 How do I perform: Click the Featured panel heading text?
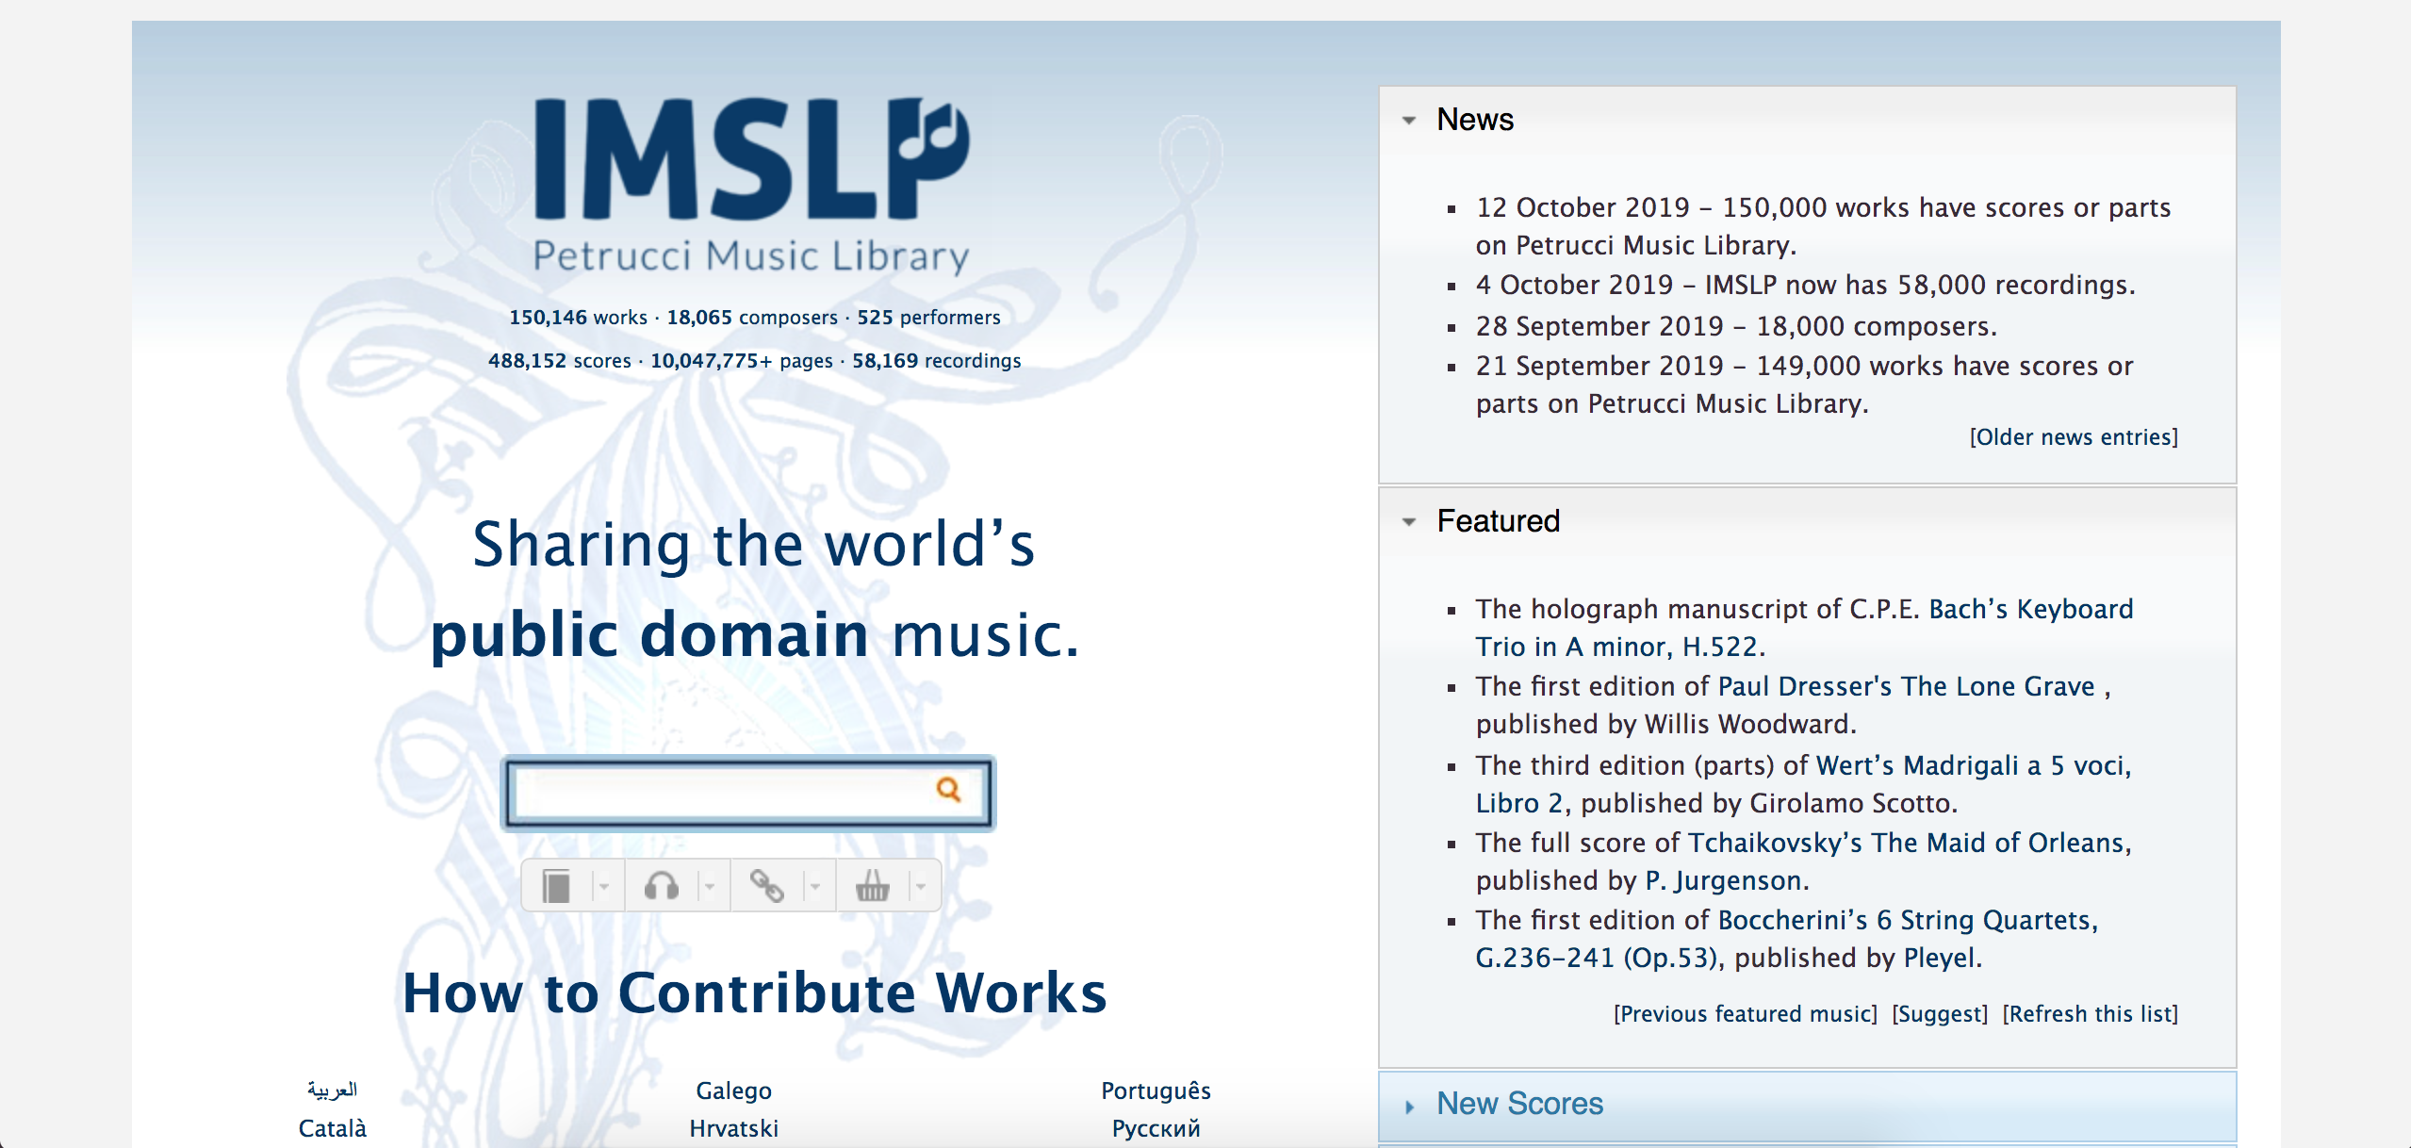[x=1499, y=521]
